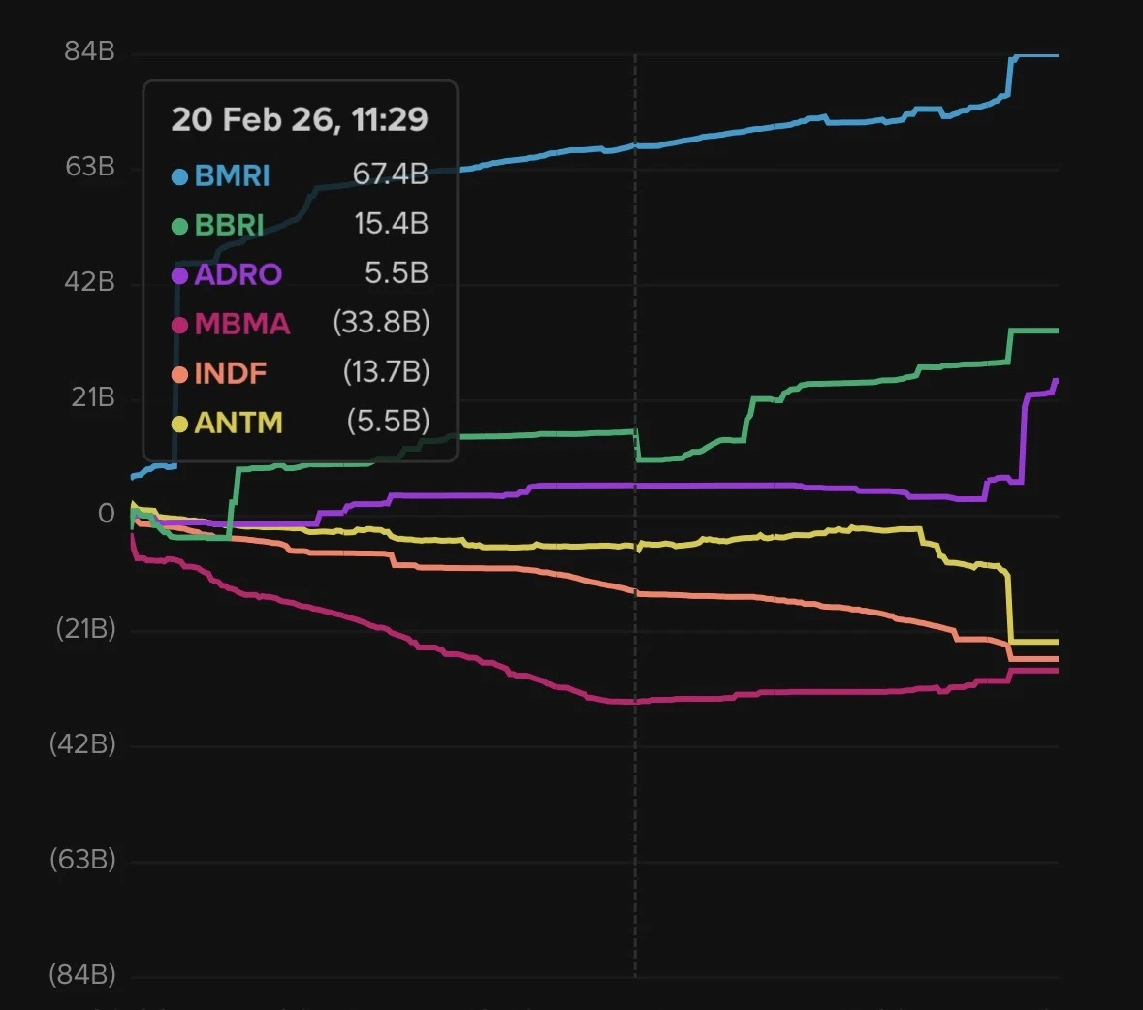Select the ADRO ticker label
The height and width of the screenshot is (1010, 1143).
pos(238,274)
